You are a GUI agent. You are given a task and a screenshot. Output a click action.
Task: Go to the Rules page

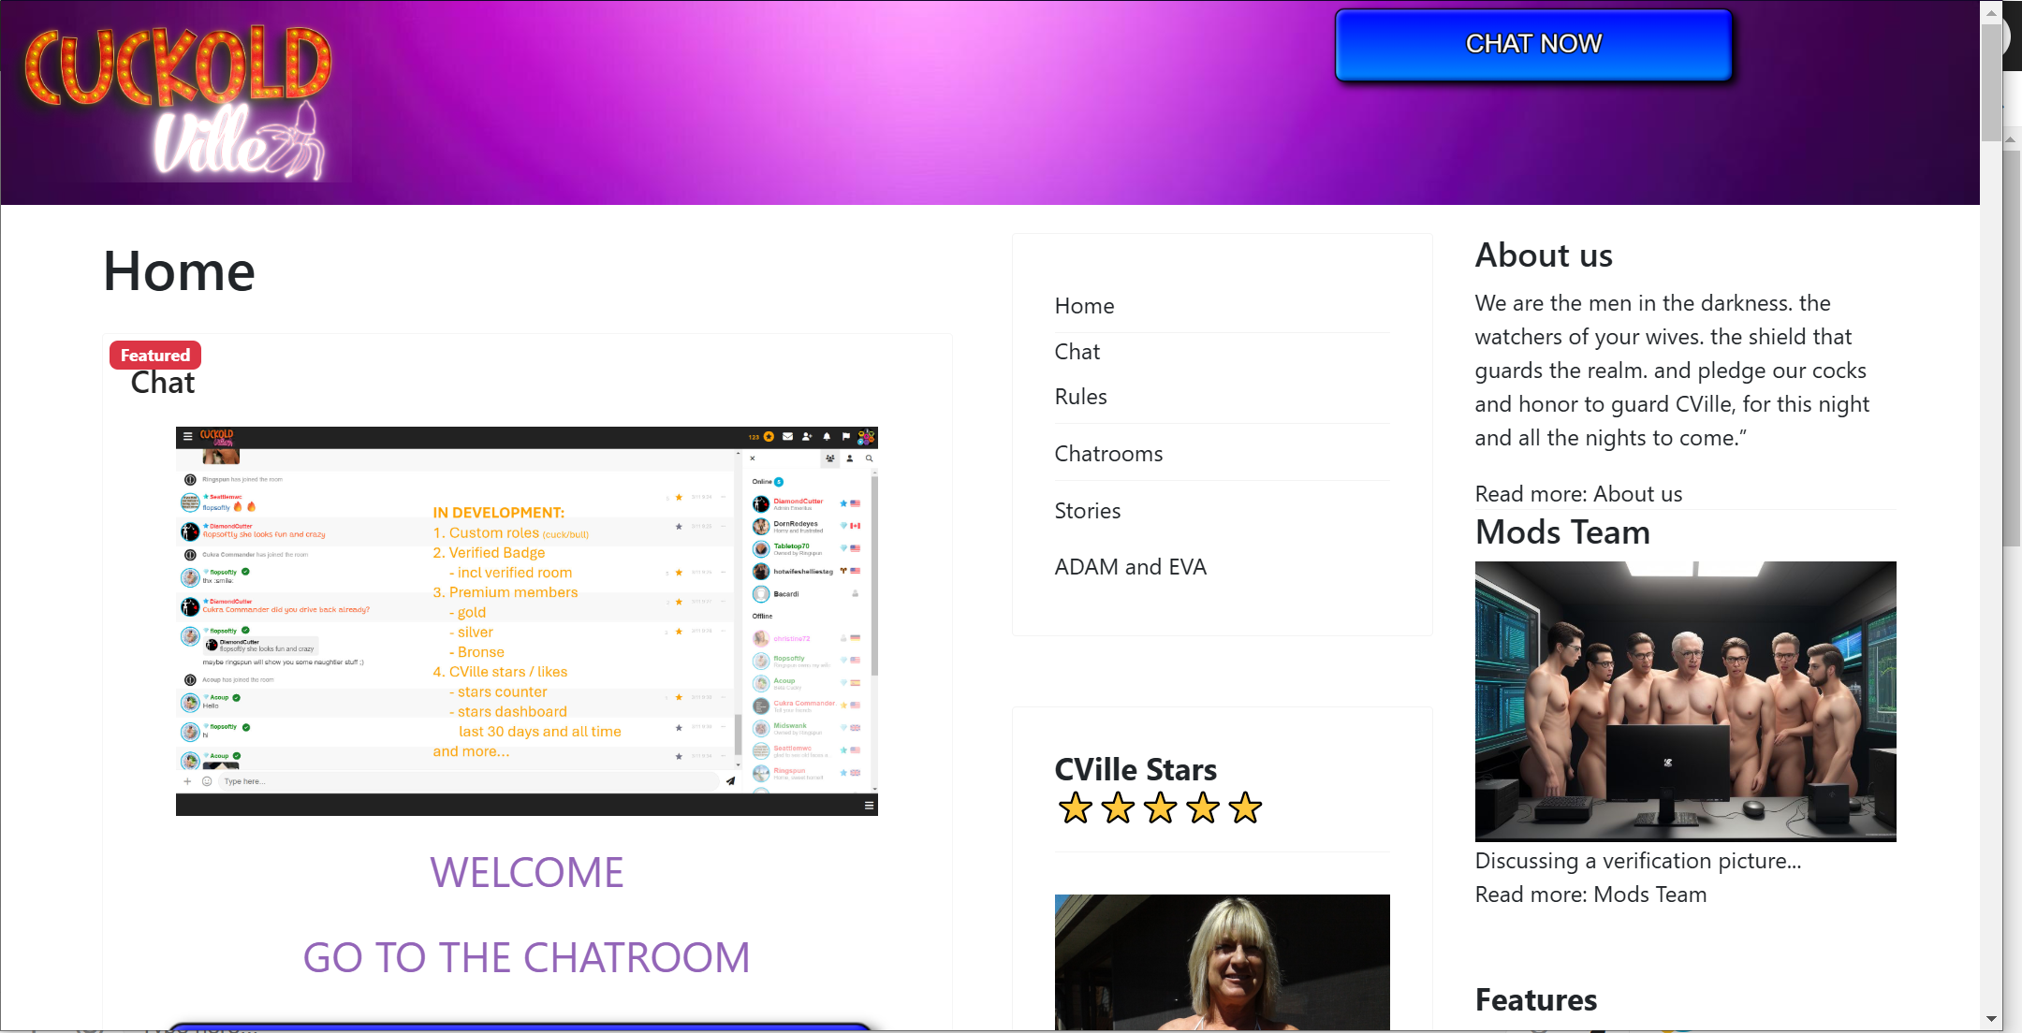coord(1080,397)
